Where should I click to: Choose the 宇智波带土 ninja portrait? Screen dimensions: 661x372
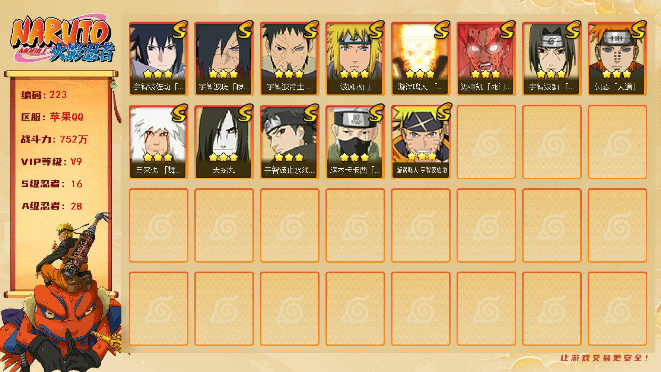pyautogui.click(x=289, y=59)
